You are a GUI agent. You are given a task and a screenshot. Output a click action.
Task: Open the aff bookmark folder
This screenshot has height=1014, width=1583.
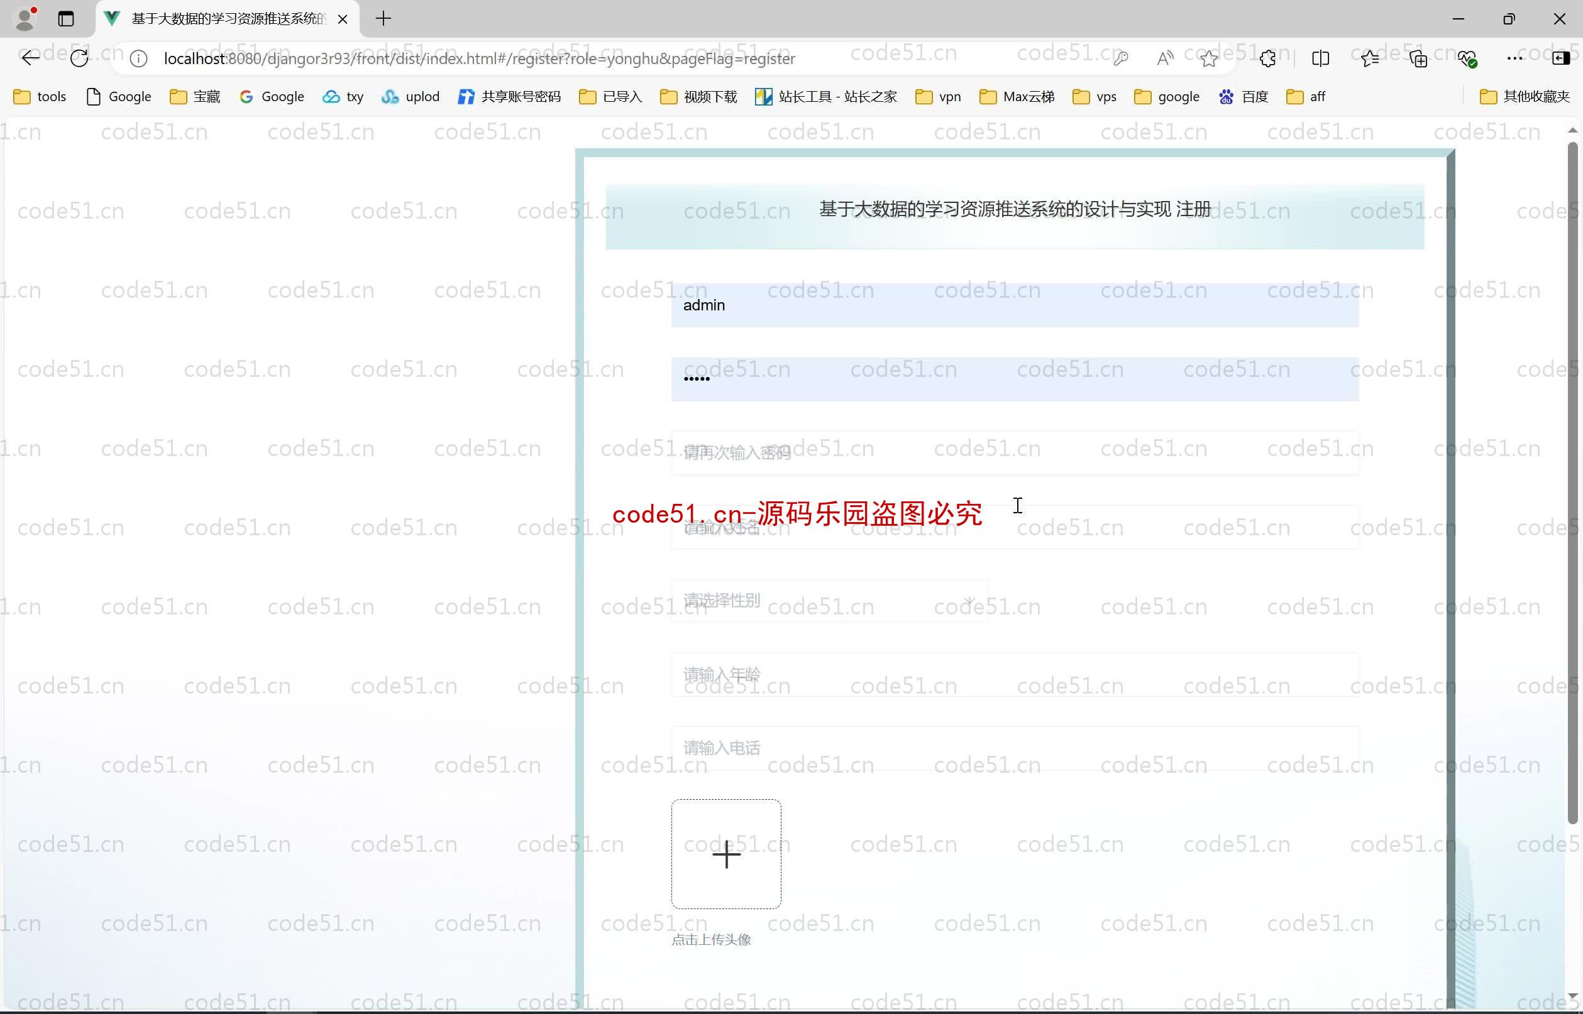[1306, 97]
